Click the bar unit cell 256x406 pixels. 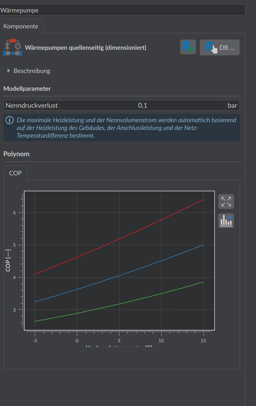tap(232, 105)
